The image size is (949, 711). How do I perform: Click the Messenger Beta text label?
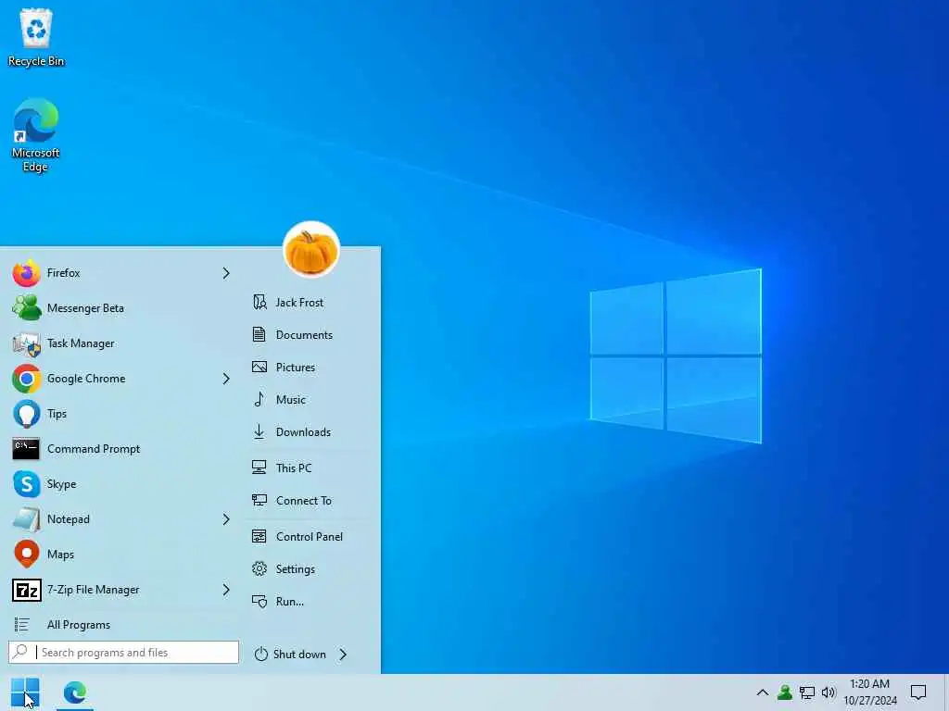[x=85, y=308]
